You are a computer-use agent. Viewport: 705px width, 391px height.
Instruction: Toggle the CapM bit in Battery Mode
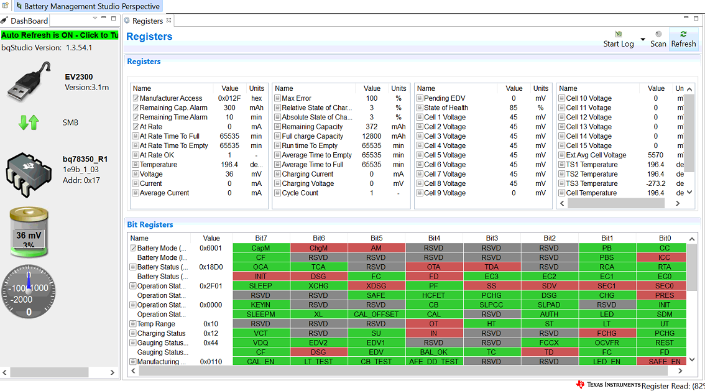point(260,248)
